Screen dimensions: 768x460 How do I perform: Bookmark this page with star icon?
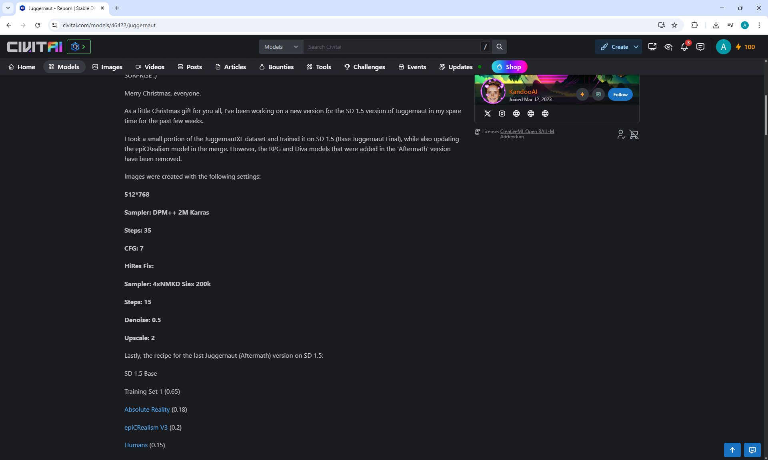coord(674,25)
